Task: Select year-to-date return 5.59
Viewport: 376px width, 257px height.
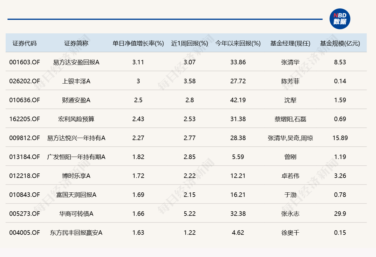Action: [238, 157]
